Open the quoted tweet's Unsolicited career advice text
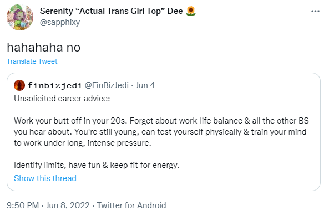The width and height of the screenshot is (329, 221). click(62, 99)
